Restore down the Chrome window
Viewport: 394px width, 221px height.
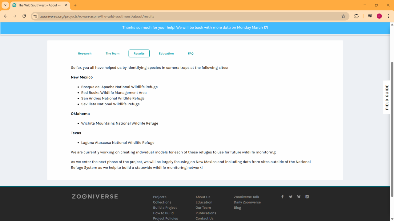tap(376, 5)
